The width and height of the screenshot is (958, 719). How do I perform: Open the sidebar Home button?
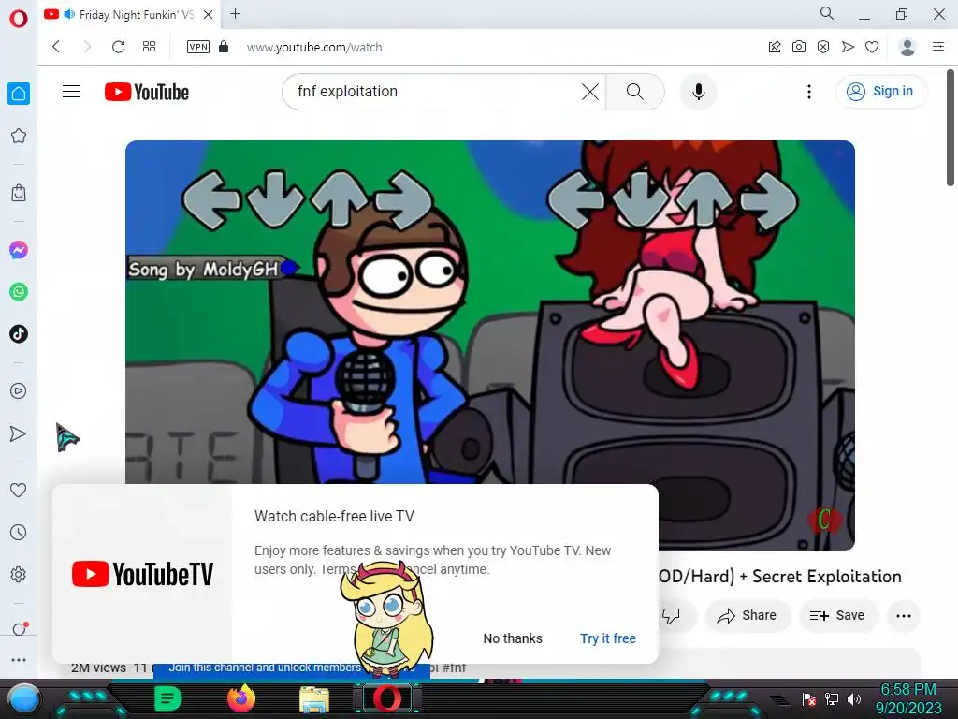[x=19, y=94]
